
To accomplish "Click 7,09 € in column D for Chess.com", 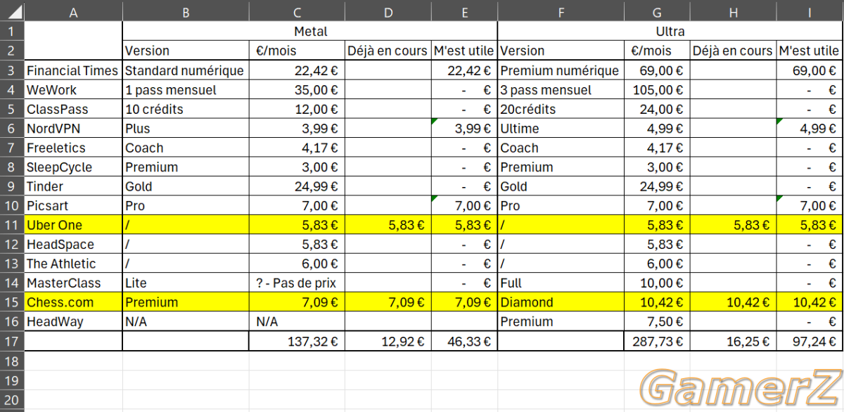I will tap(388, 302).
